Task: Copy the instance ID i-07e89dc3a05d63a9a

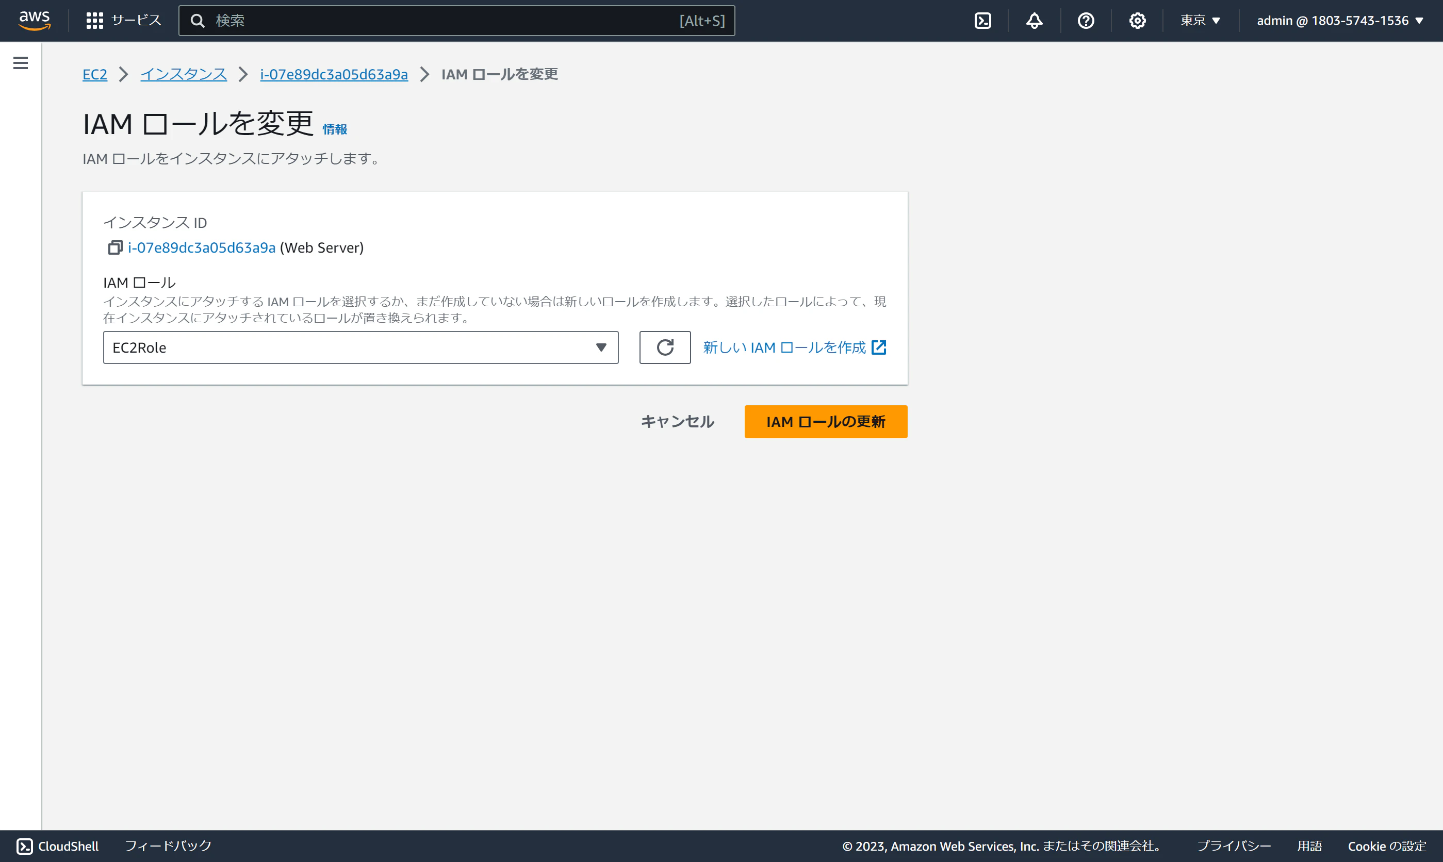Action: (114, 247)
